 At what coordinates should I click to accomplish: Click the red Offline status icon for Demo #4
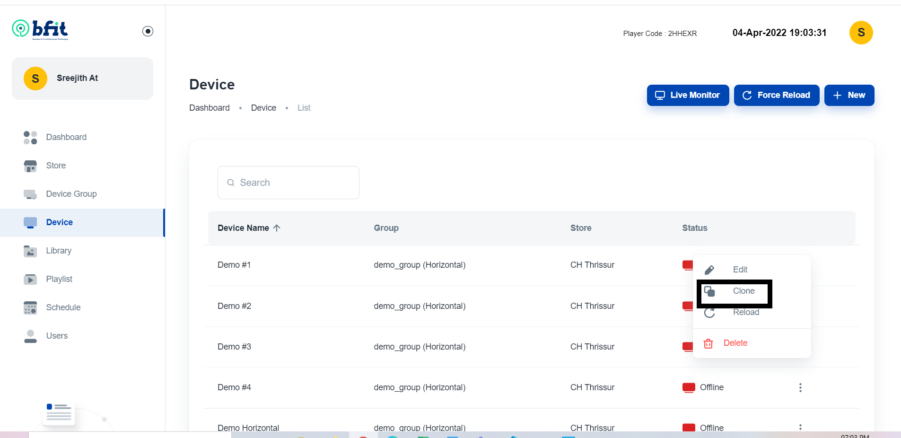[689, 388]
